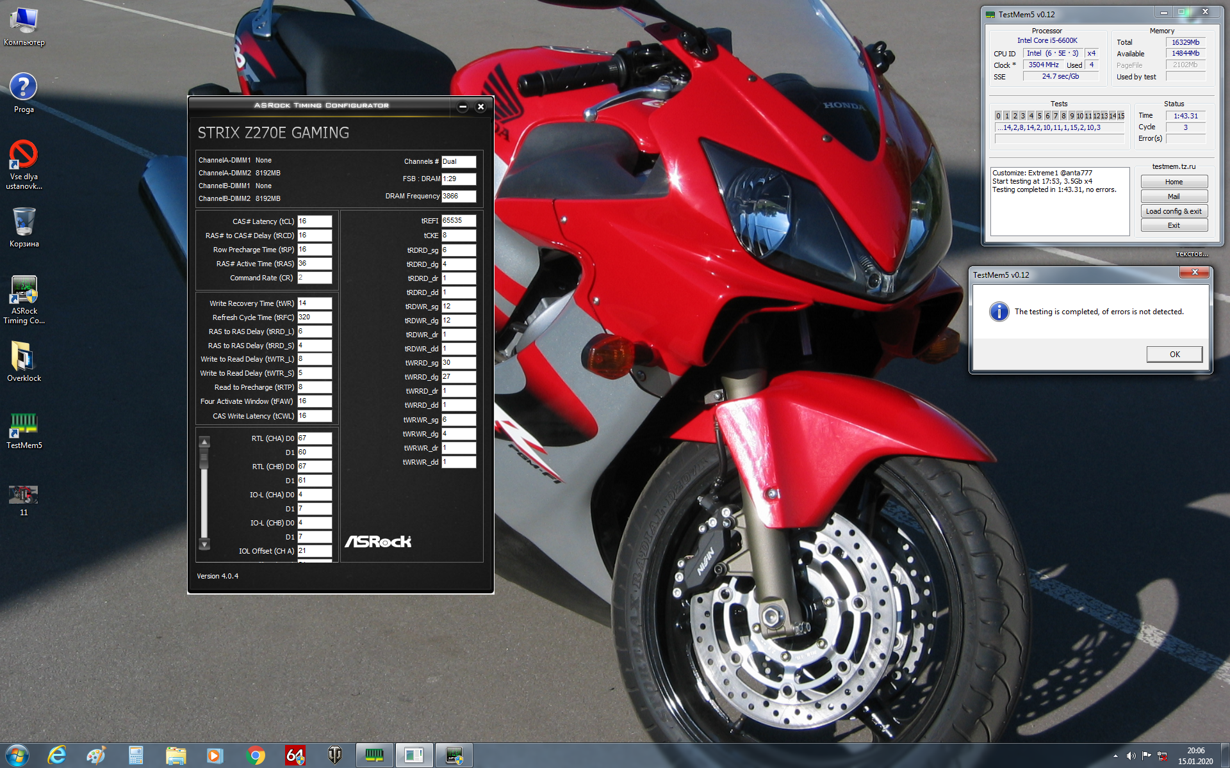Open the Корзина recycle bin
This screenshot has height=768, width=1230.
click(24, 222)
